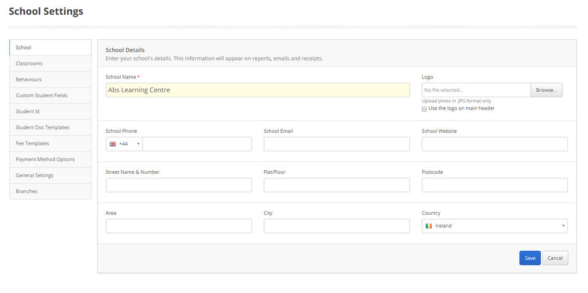Enable Use the logo on main header

coord(424,109)
